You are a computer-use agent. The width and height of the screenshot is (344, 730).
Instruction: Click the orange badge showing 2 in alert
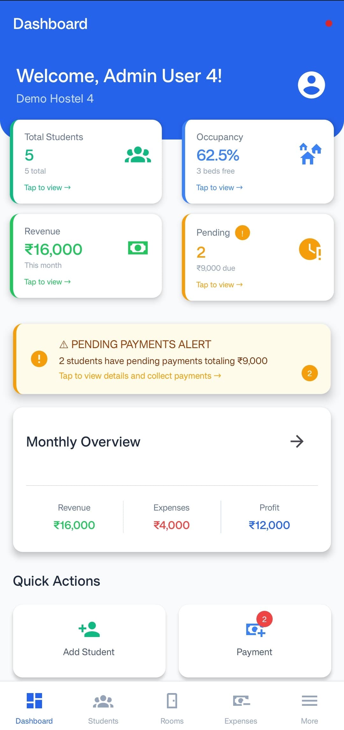(309, 373)
